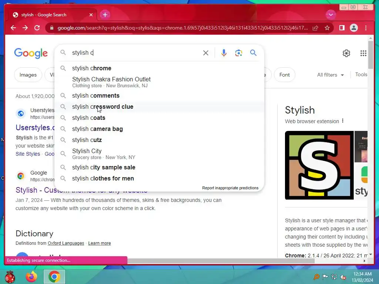Click the horizontal scrollbar at page bottom

click(x=221, y=261)
